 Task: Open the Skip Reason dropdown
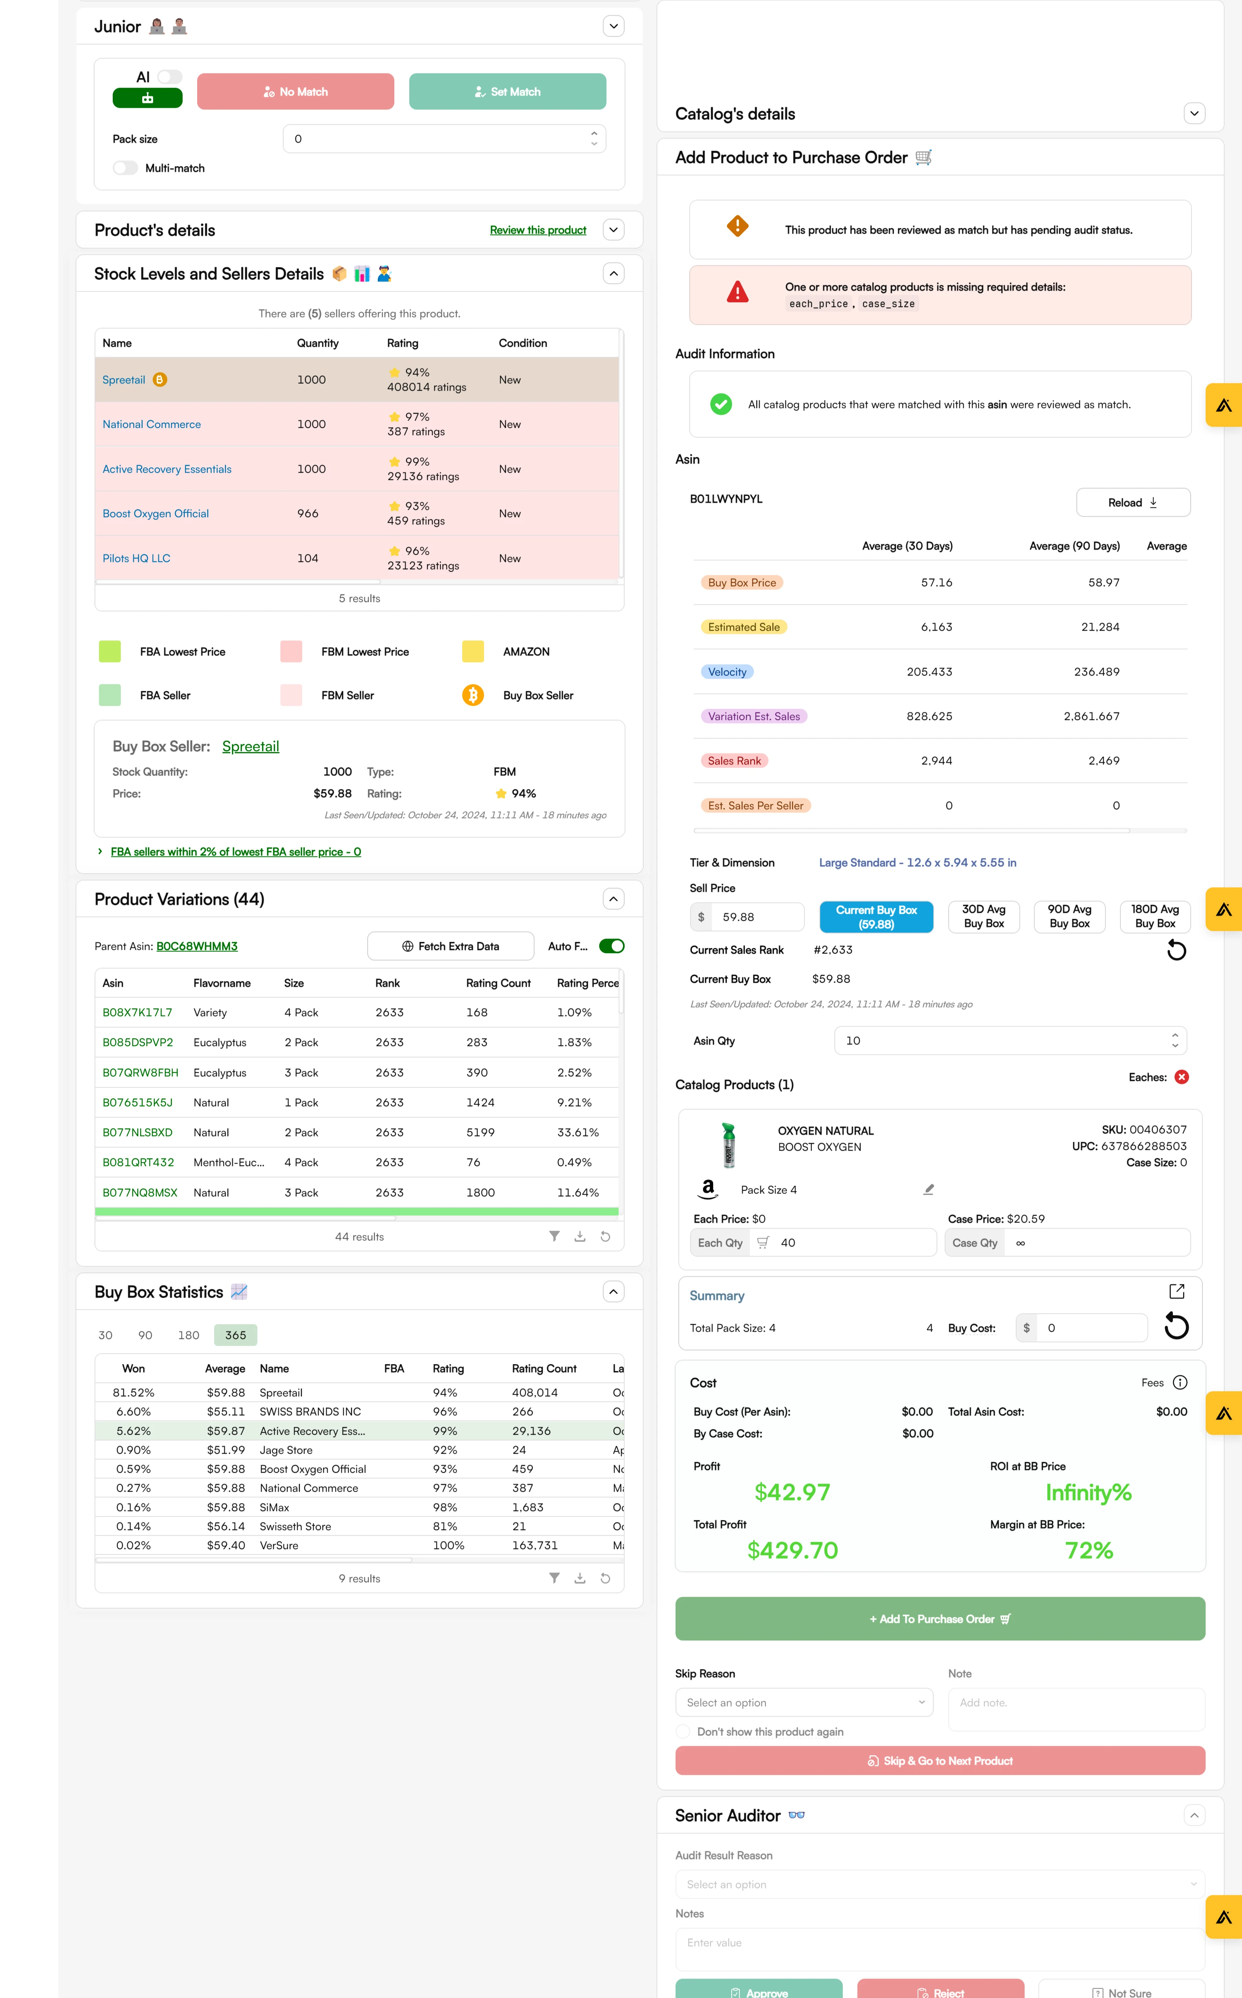tap(804, 1702)
